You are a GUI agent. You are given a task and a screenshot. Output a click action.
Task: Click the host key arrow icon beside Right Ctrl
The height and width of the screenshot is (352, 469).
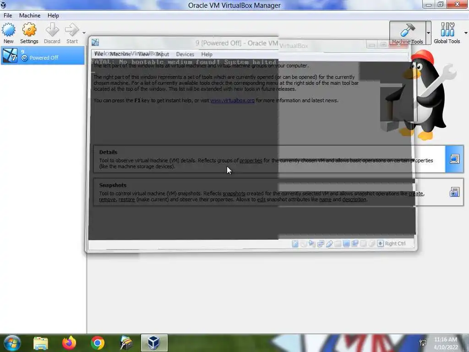click(x=380, y=243)
